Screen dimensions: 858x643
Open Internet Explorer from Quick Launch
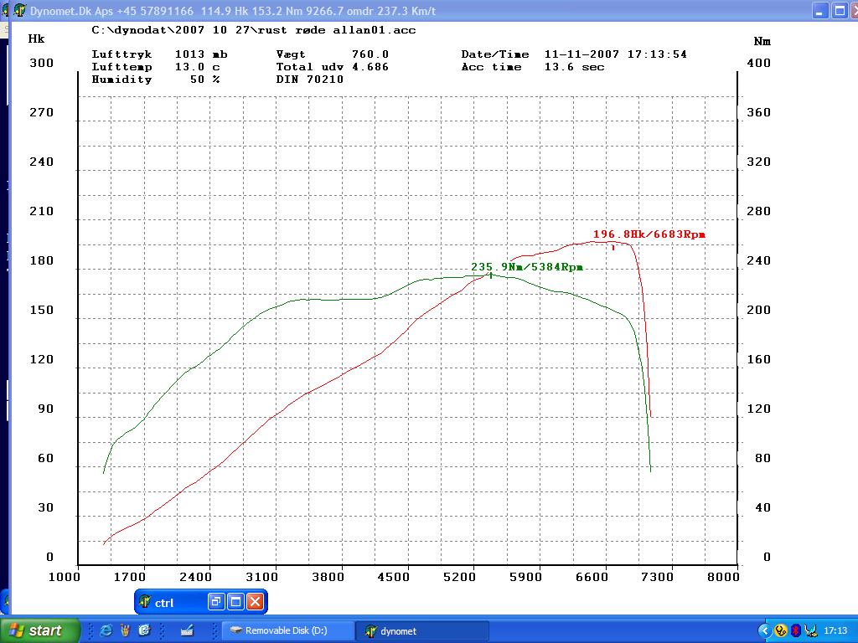106,630
